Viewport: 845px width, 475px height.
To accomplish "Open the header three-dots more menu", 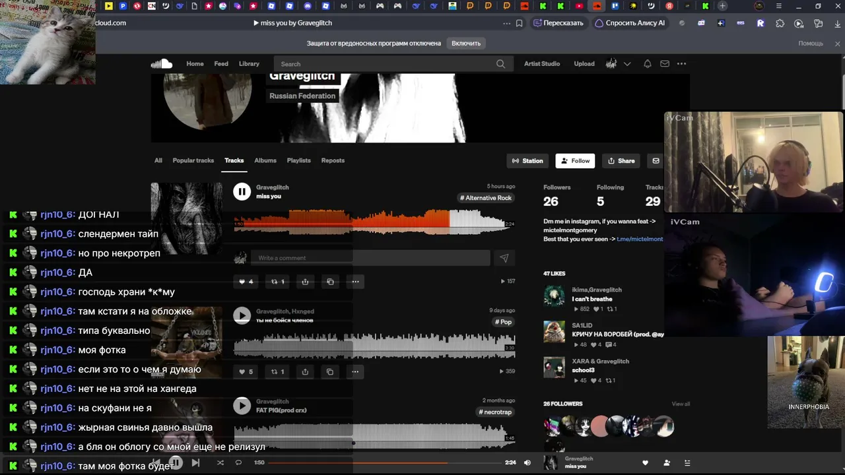I will click(682, 64).
